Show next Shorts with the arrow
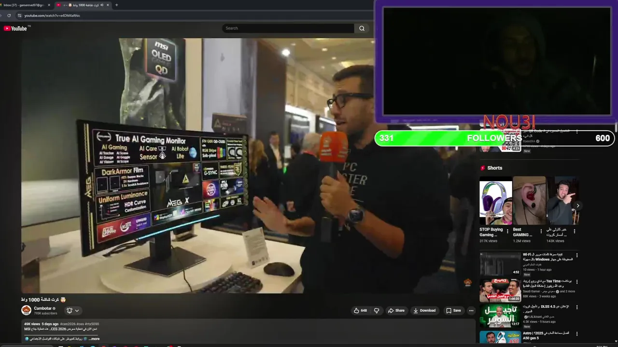 click(x=577, y=206)
